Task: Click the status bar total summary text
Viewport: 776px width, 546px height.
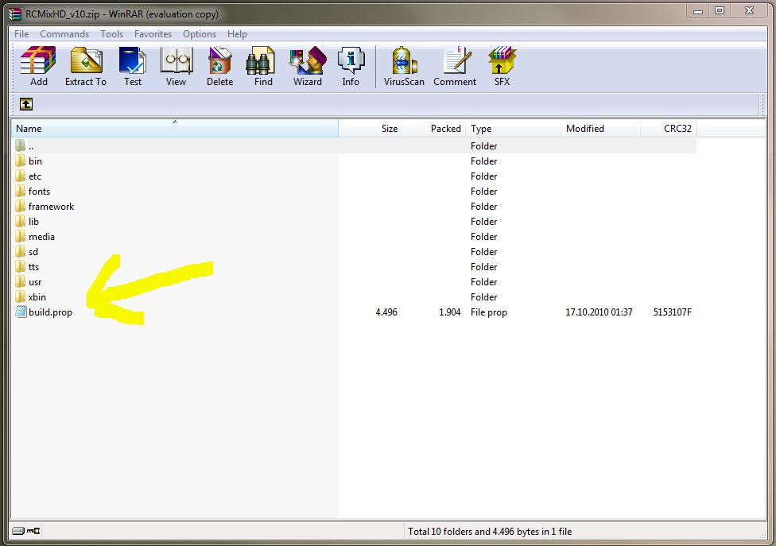Action: click(x=490, y=531)
